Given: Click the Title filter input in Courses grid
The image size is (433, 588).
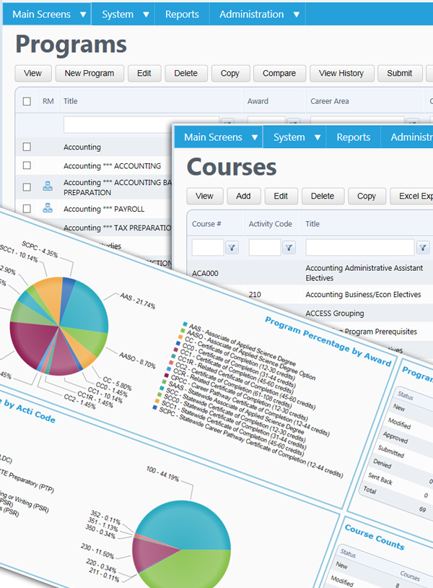Looking at the screenshot, I should (x=360, y=248).
